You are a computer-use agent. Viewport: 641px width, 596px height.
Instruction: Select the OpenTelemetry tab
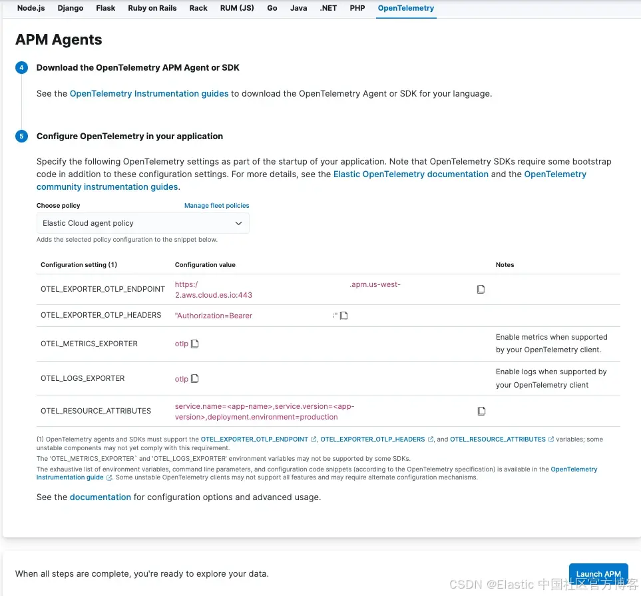pos(406,8)
